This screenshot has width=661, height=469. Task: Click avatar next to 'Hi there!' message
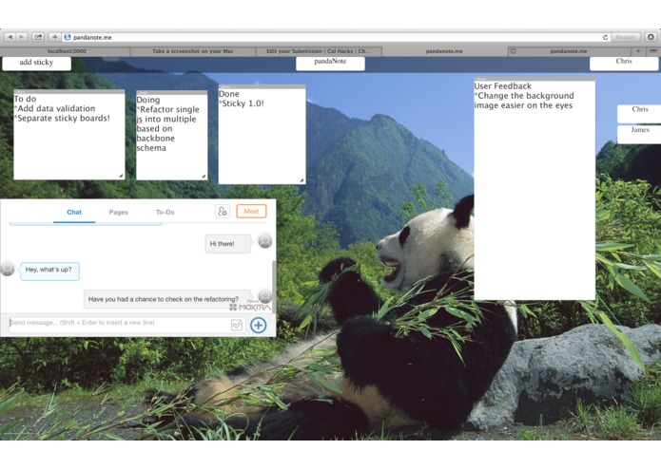pyautogui.click(x=265, y=241)
